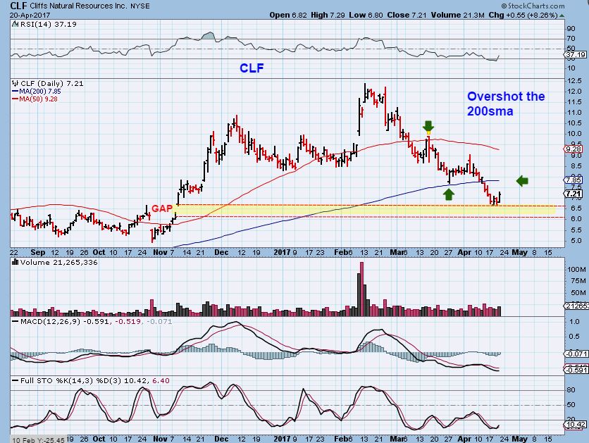Click the bar icon beside CLF (Daily) legend

(x=15, y=83)
